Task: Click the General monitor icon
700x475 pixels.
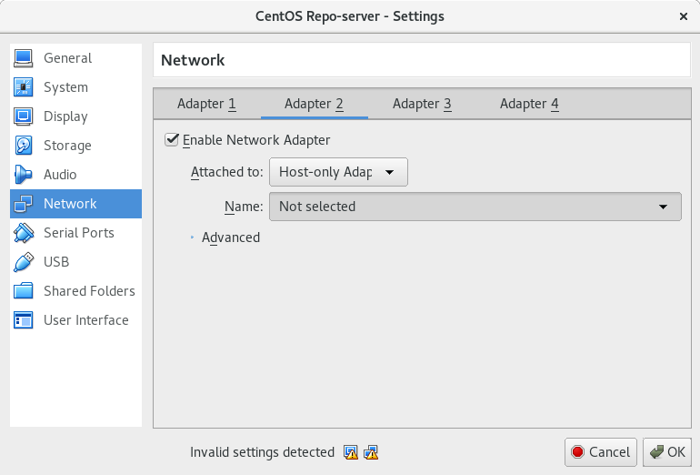Action: [x=24, y=58]
